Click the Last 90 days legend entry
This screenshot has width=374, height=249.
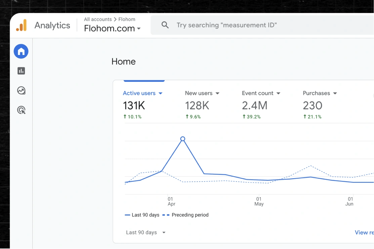tap(142, 215)
